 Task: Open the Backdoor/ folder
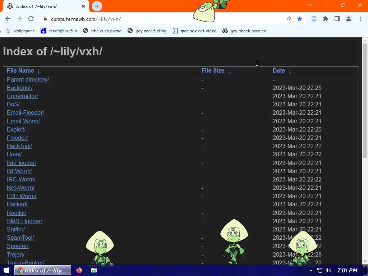(x=20, y=88)
